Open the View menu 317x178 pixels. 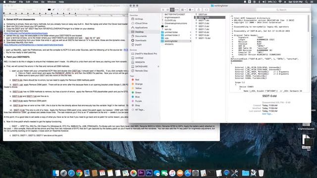tap(36, 2)
